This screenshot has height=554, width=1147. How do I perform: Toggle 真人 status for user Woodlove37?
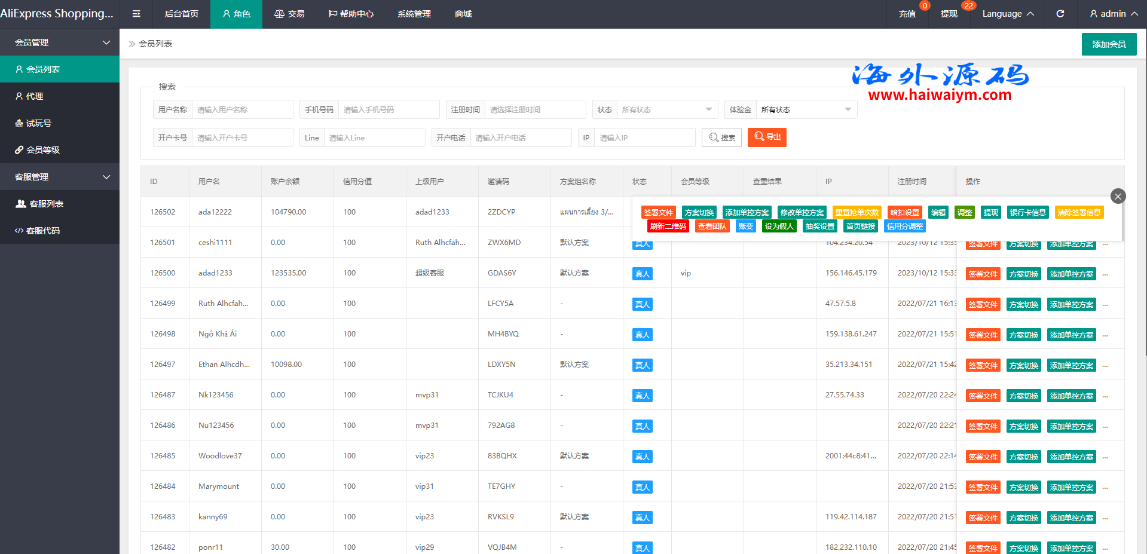(x=642, y=457)
